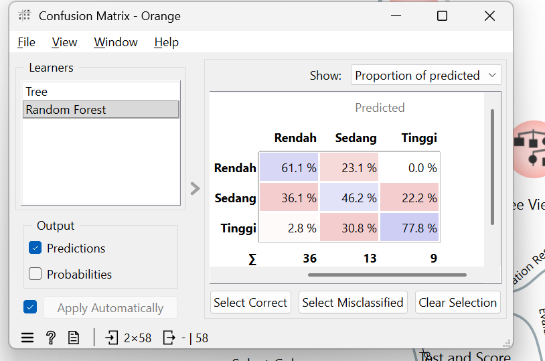Click the actual Tinggi row header
545x361 pixels.
point(238,228)
